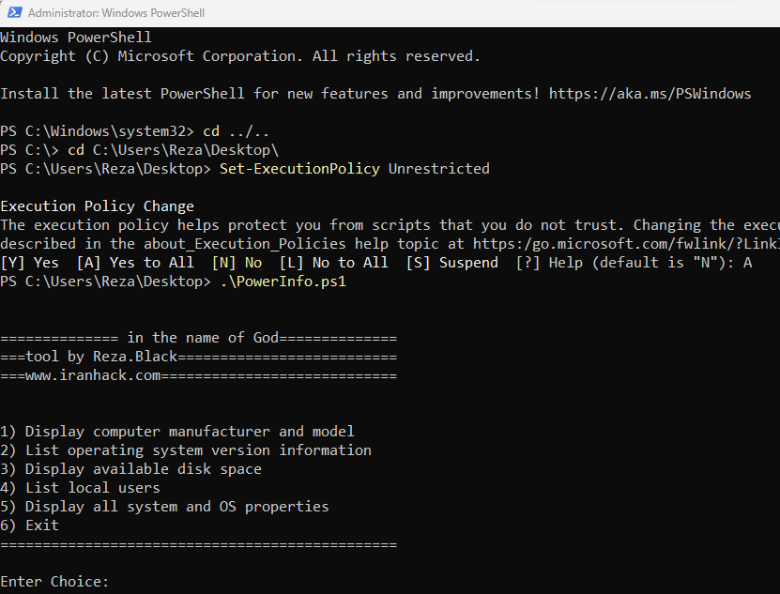The image size is (780, 594).
Task: Click the Administrator: Windows PowerShell title text
Action: (x=116, y=13)
